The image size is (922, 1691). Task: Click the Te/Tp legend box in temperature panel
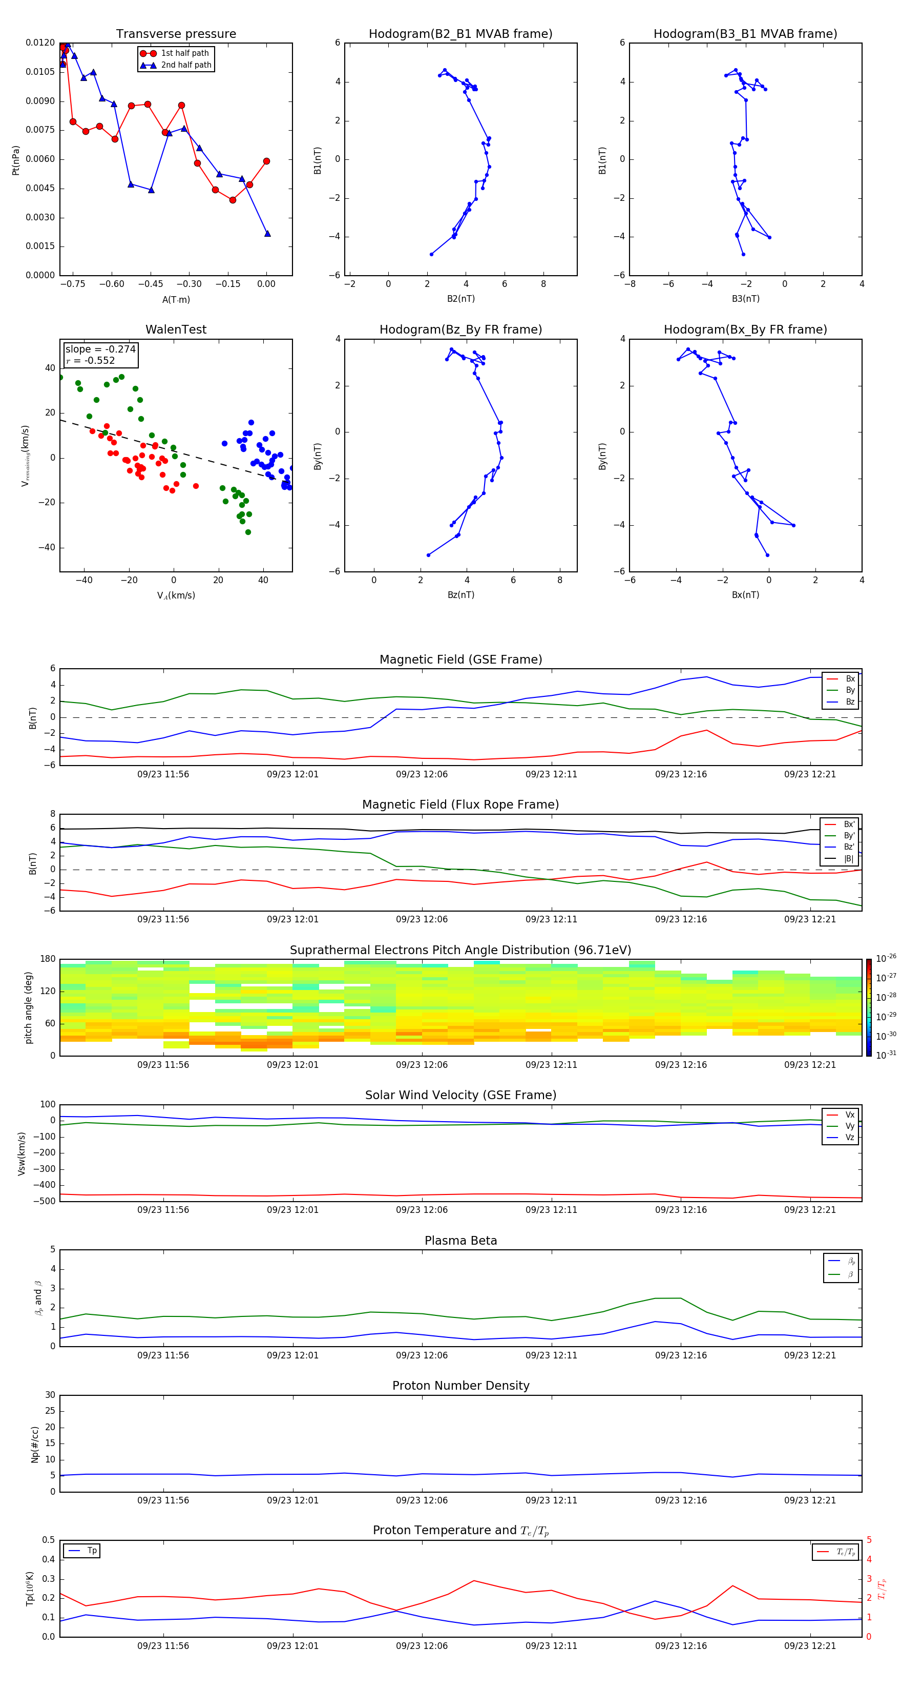coord(836,1552)
